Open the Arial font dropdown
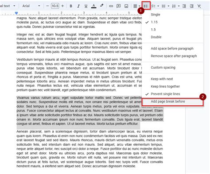 [31, 6]
